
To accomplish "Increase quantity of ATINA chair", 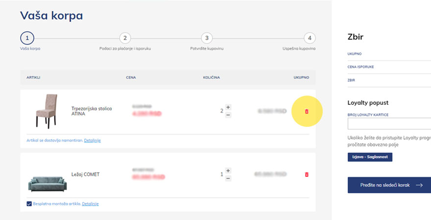I will tap(228, 107).
